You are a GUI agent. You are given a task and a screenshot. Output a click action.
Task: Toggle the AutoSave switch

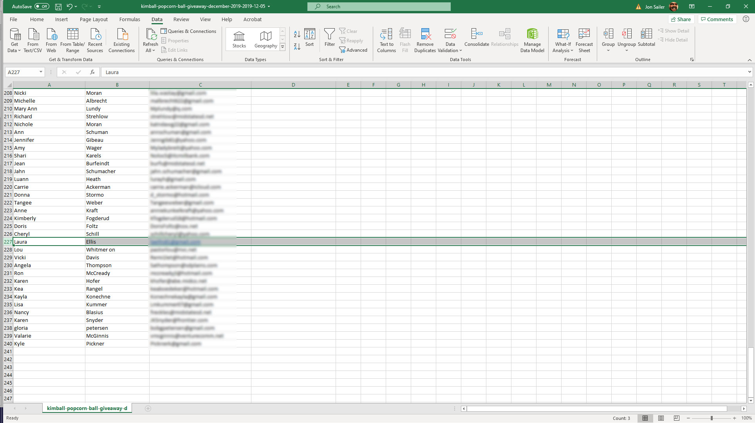coord(42,7)
